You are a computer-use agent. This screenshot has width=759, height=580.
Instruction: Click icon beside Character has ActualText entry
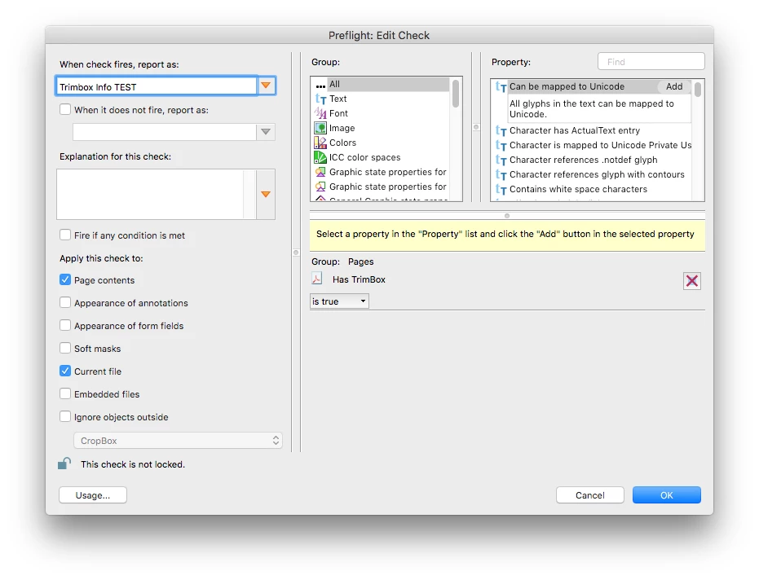(x=501, y=130)
